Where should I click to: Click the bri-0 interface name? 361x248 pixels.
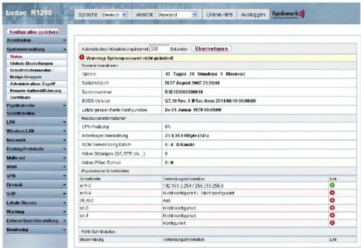point(84,208)
